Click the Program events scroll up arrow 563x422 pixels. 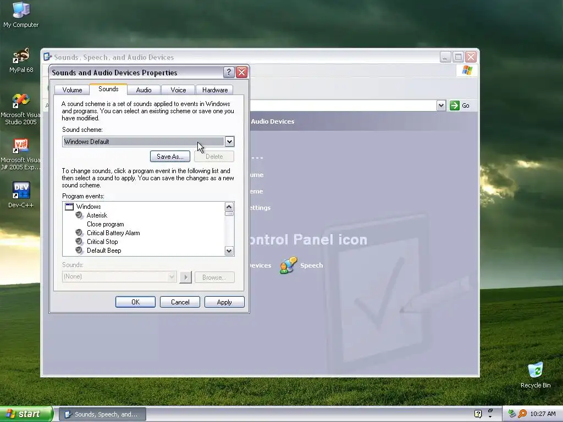coord(229,207)
